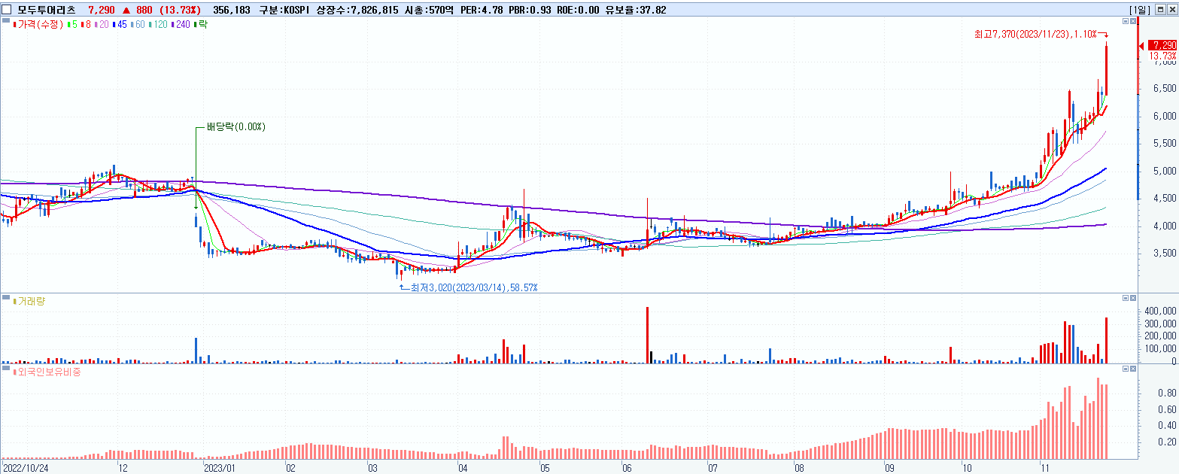The height and width of the screenshot is (474, 1179).
Task: Click the current price 7,290 in header
Action: coord(101,10)
